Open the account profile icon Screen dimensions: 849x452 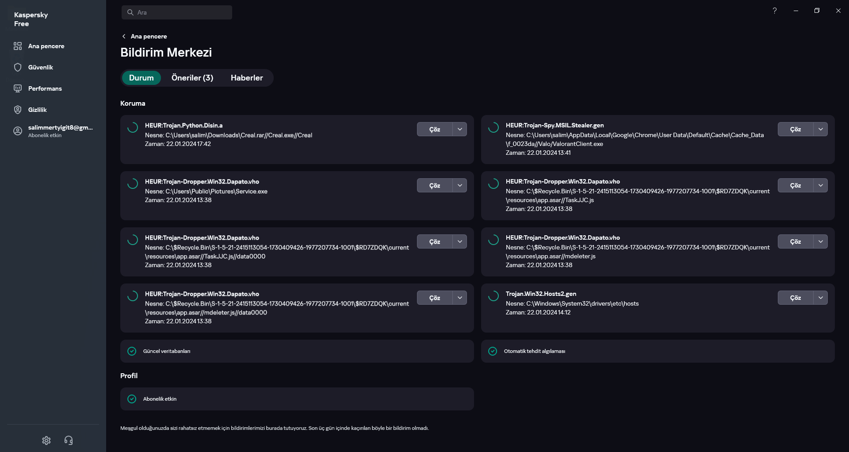point(18,131)
